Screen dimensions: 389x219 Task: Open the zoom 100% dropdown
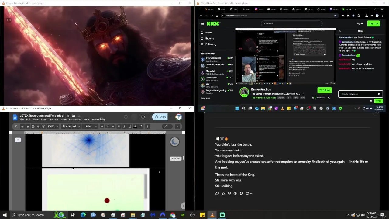(x=52, y=127)
